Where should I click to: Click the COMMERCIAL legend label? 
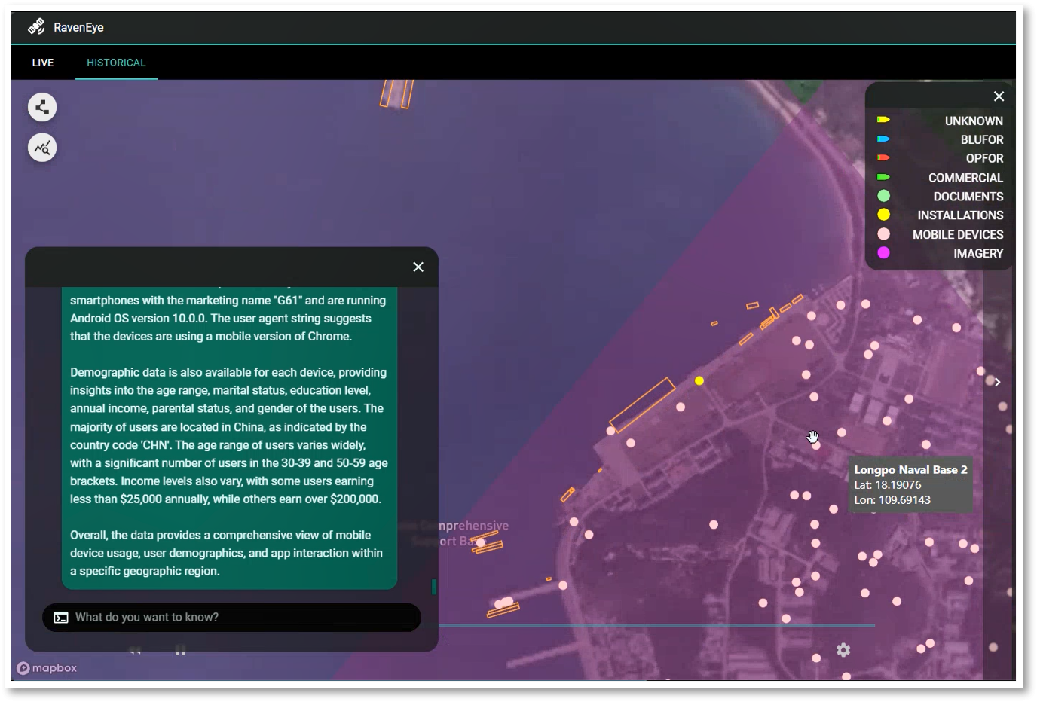965,178
